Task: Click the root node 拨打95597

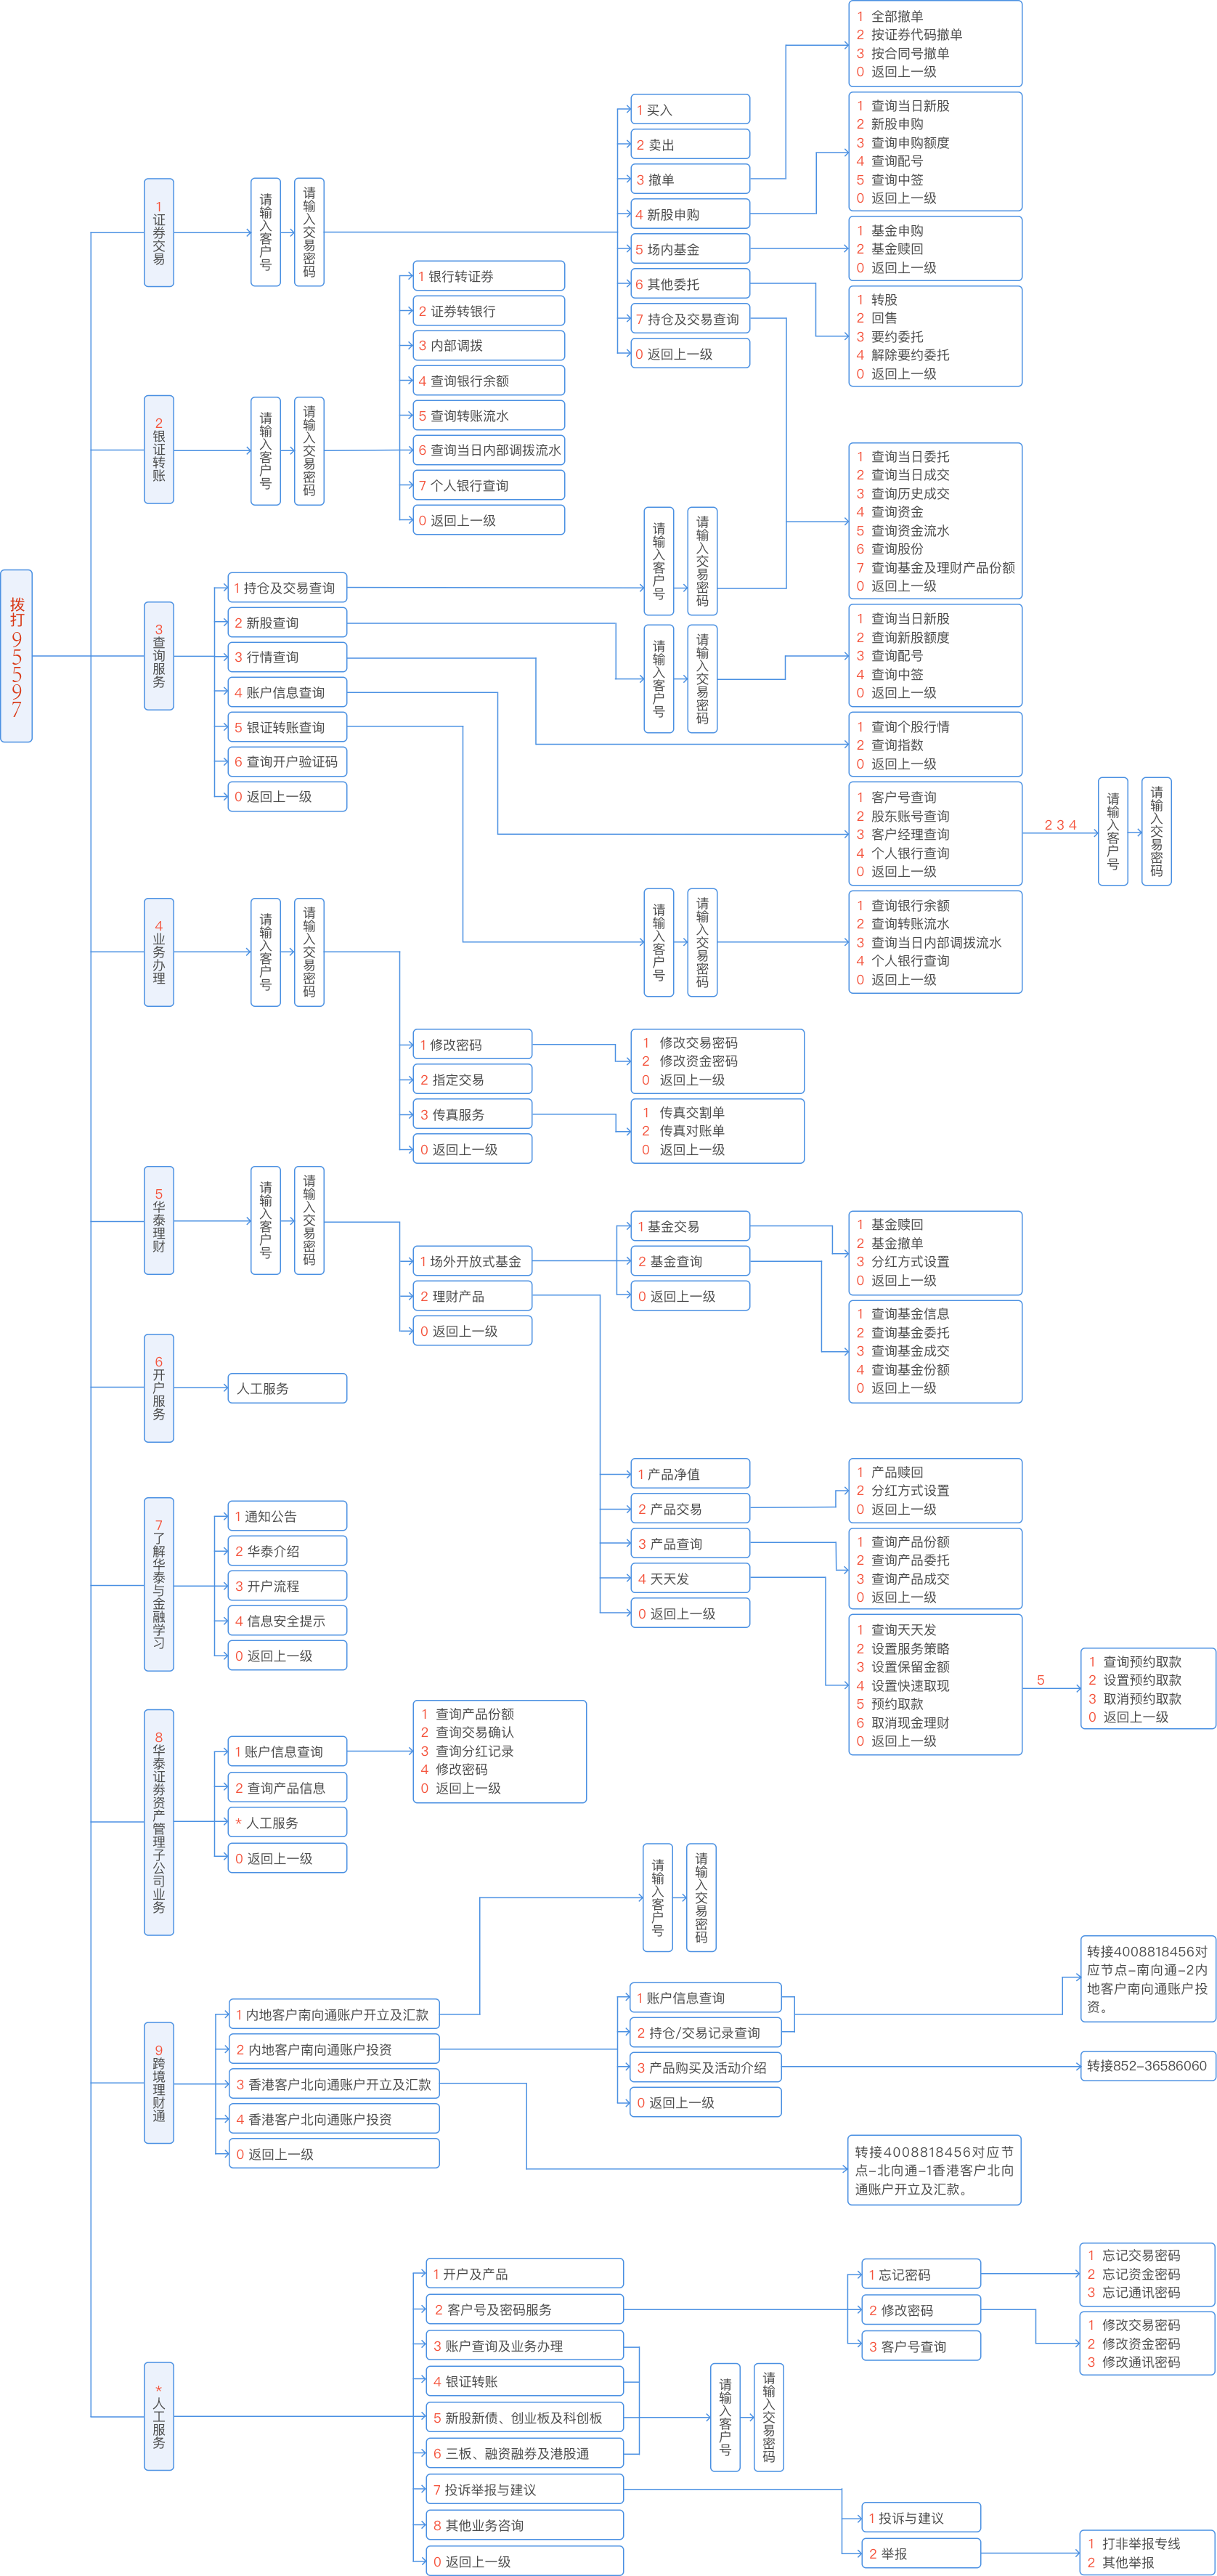Action: pyautogui.click(x=16, y=656)
